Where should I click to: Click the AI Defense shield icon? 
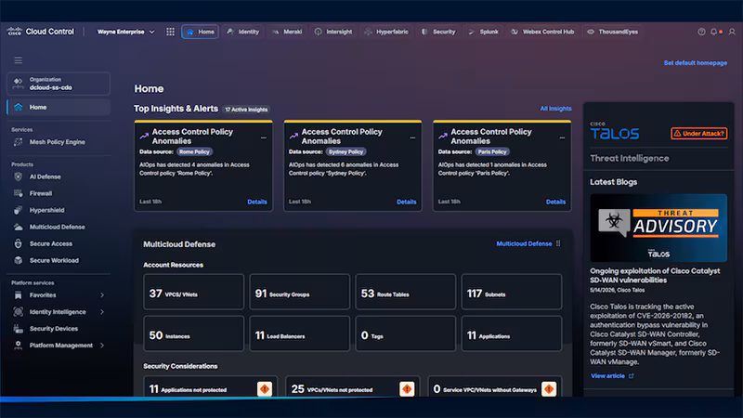(18, 176)
